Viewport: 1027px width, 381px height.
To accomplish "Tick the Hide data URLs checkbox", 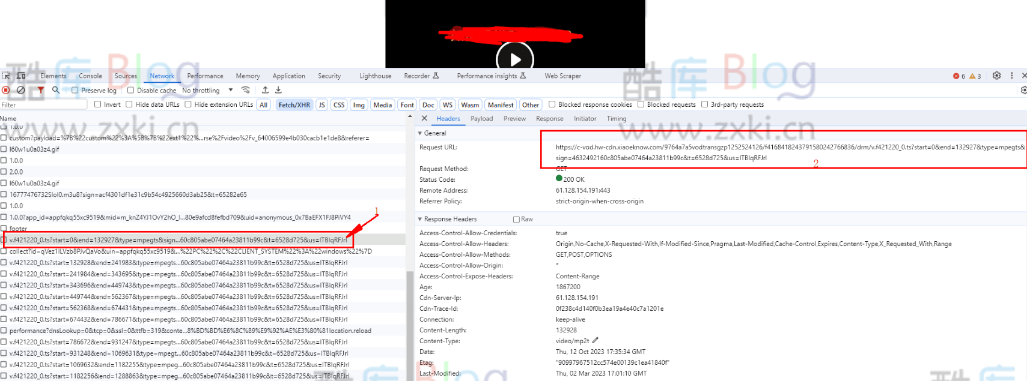I will click(x=129, y=104).
